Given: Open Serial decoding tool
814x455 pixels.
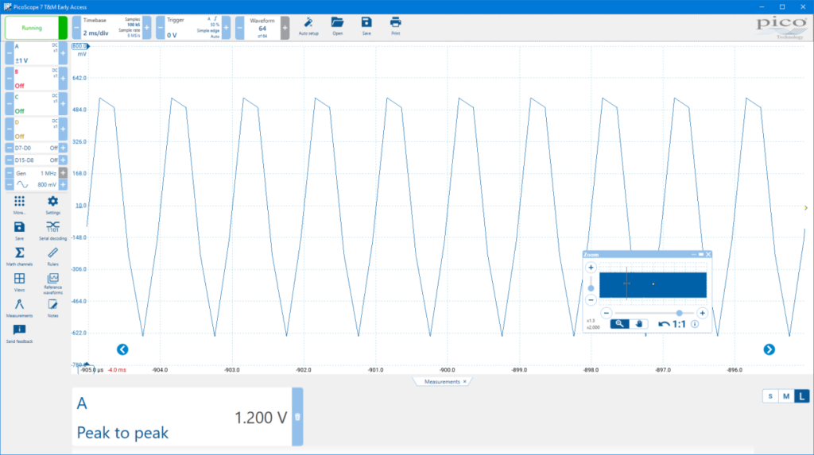Looking at the screenshot, I should click(53, 231).
